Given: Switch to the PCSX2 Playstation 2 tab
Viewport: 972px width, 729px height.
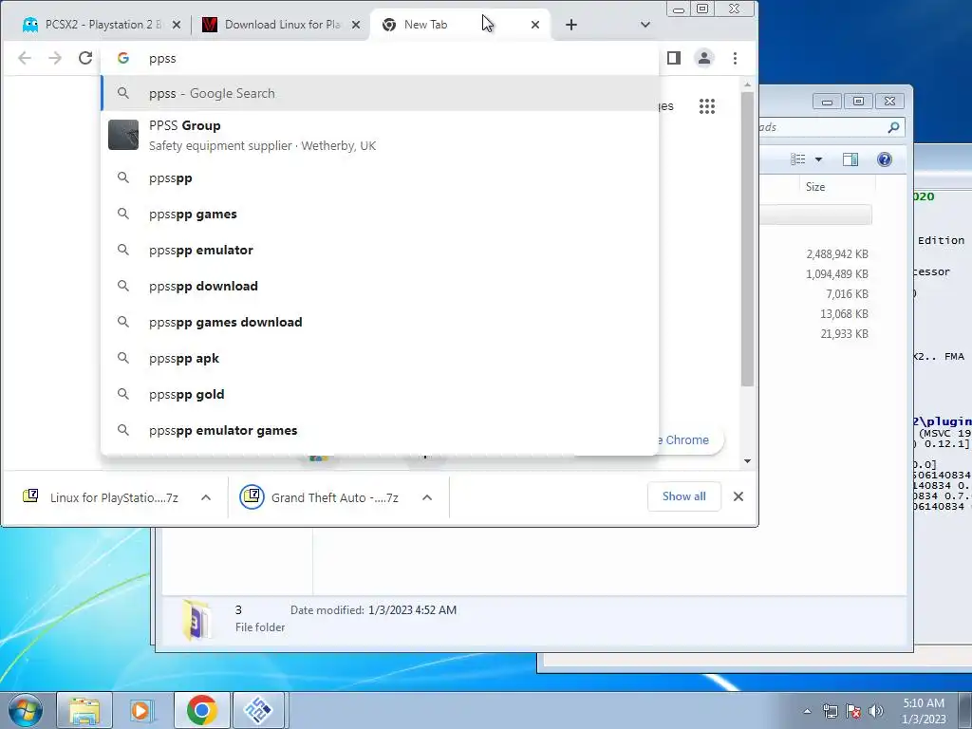Looking at the screenshot, I should click(99, 25).
